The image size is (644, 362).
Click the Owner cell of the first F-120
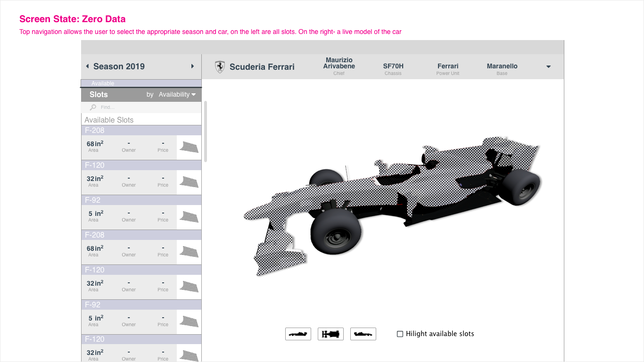129,181
